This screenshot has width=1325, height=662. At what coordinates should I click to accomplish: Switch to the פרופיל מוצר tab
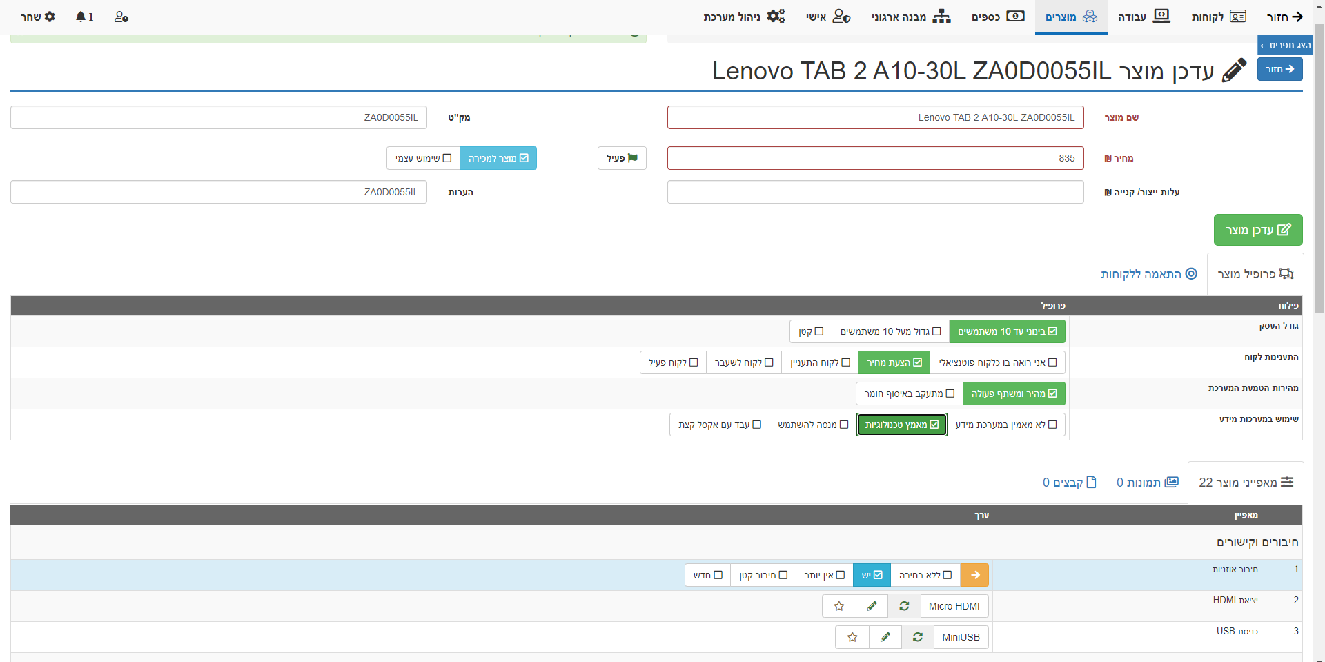1255,274
